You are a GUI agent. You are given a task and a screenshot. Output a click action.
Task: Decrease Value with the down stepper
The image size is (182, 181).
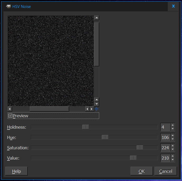point(173,160)
